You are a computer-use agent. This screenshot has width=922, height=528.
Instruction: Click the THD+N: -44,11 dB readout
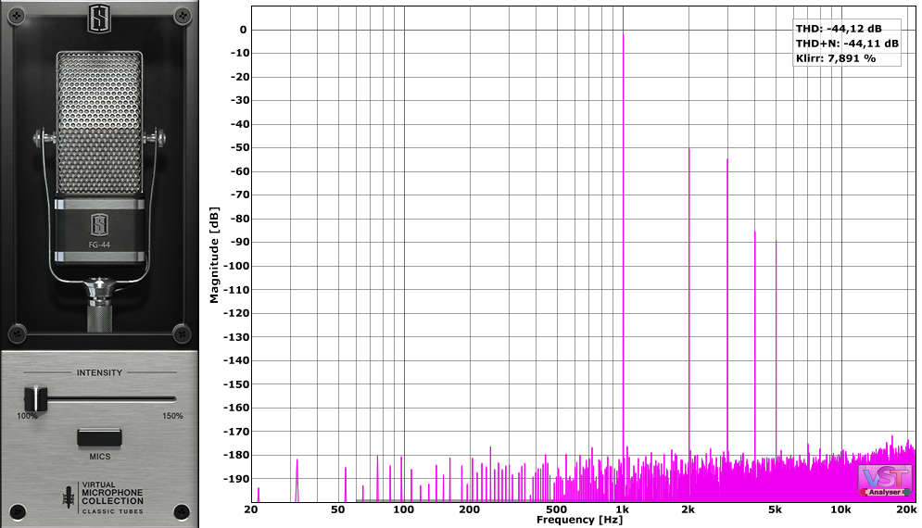point(847,44)
